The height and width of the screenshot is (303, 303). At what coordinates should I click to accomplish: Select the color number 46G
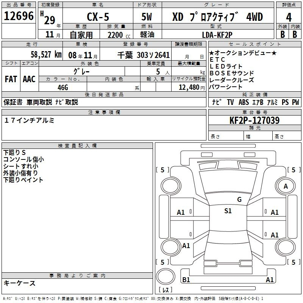click(x=63, y=87)
